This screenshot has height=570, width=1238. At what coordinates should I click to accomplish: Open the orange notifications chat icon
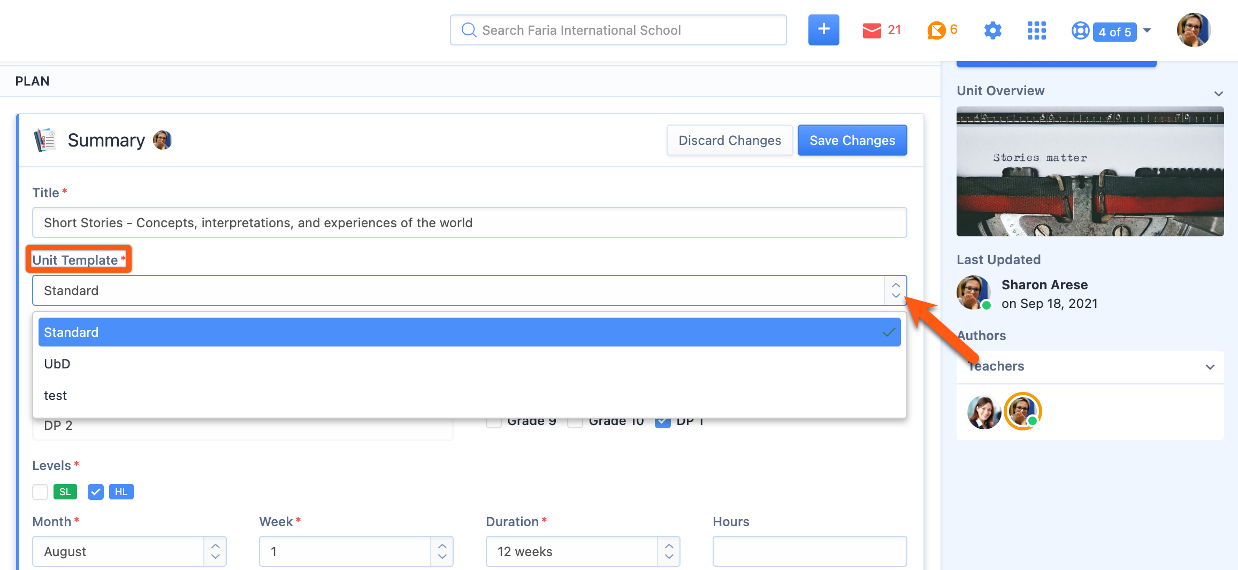point(936,30)
